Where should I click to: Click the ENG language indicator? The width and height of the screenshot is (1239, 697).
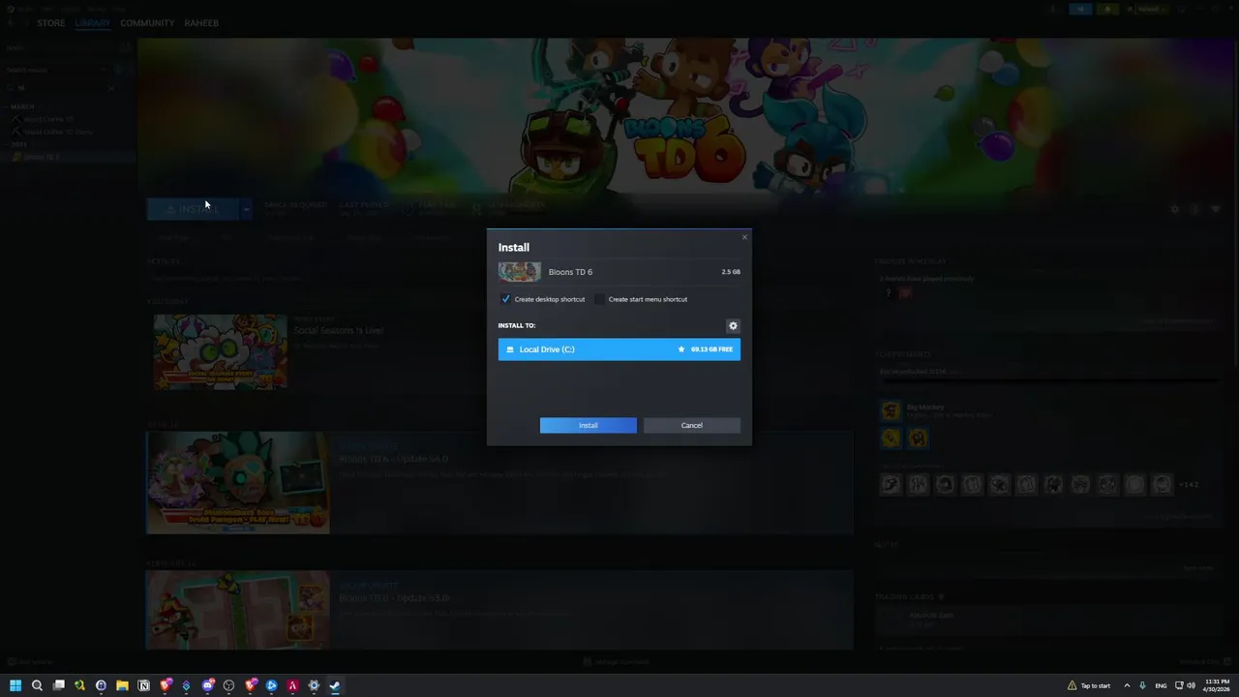pos(1161,685)
